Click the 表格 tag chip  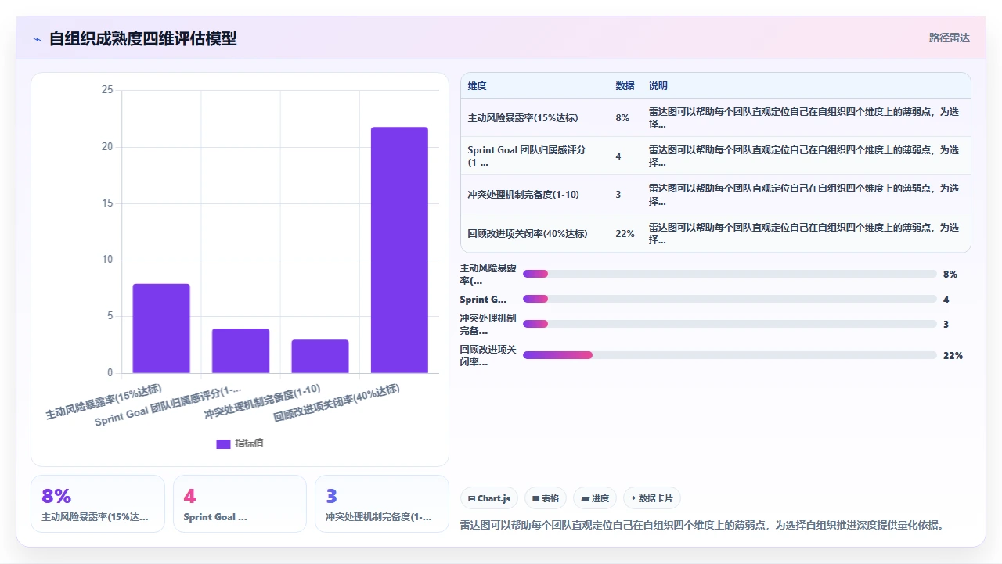546,498
